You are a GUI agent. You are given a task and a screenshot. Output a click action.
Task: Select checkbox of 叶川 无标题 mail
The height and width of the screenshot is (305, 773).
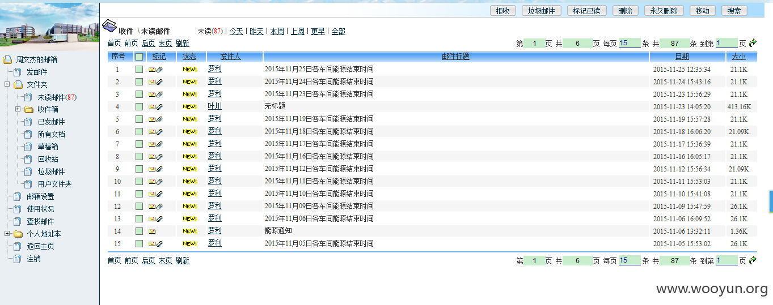[139, 106]
